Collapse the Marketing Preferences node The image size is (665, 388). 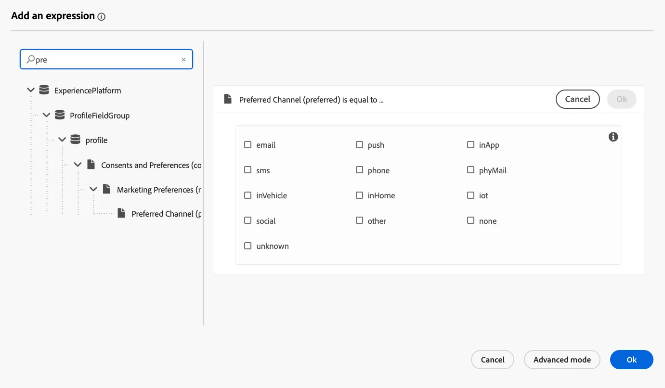pos(93,189)
